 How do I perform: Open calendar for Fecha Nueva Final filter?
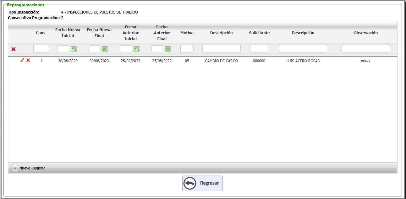click(x=105, y=49)
